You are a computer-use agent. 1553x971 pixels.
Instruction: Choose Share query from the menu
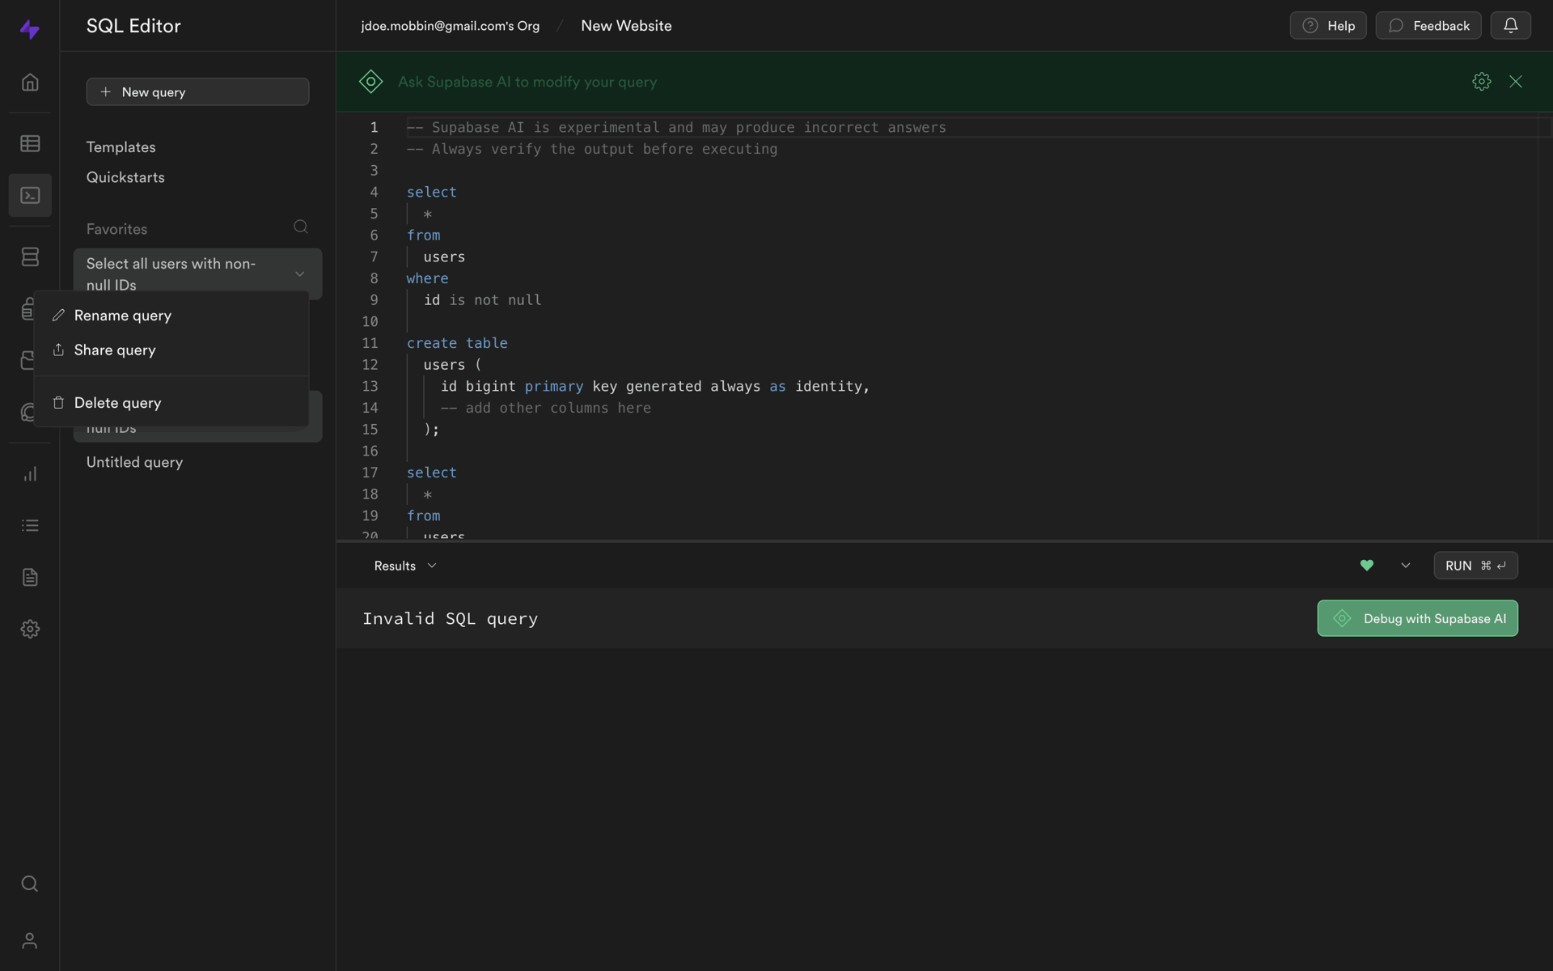171,350
